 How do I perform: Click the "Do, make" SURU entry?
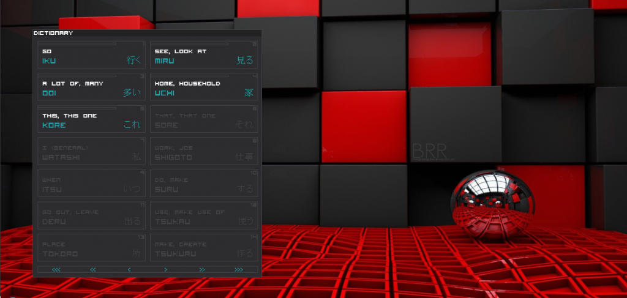pyautogui.click(x=204, y=184)
